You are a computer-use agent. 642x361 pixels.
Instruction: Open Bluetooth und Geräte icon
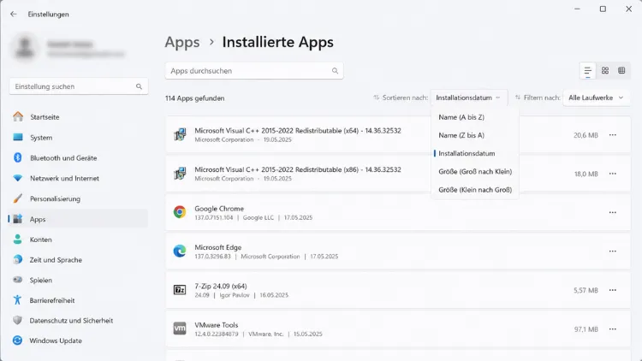[x=18, y=157]
